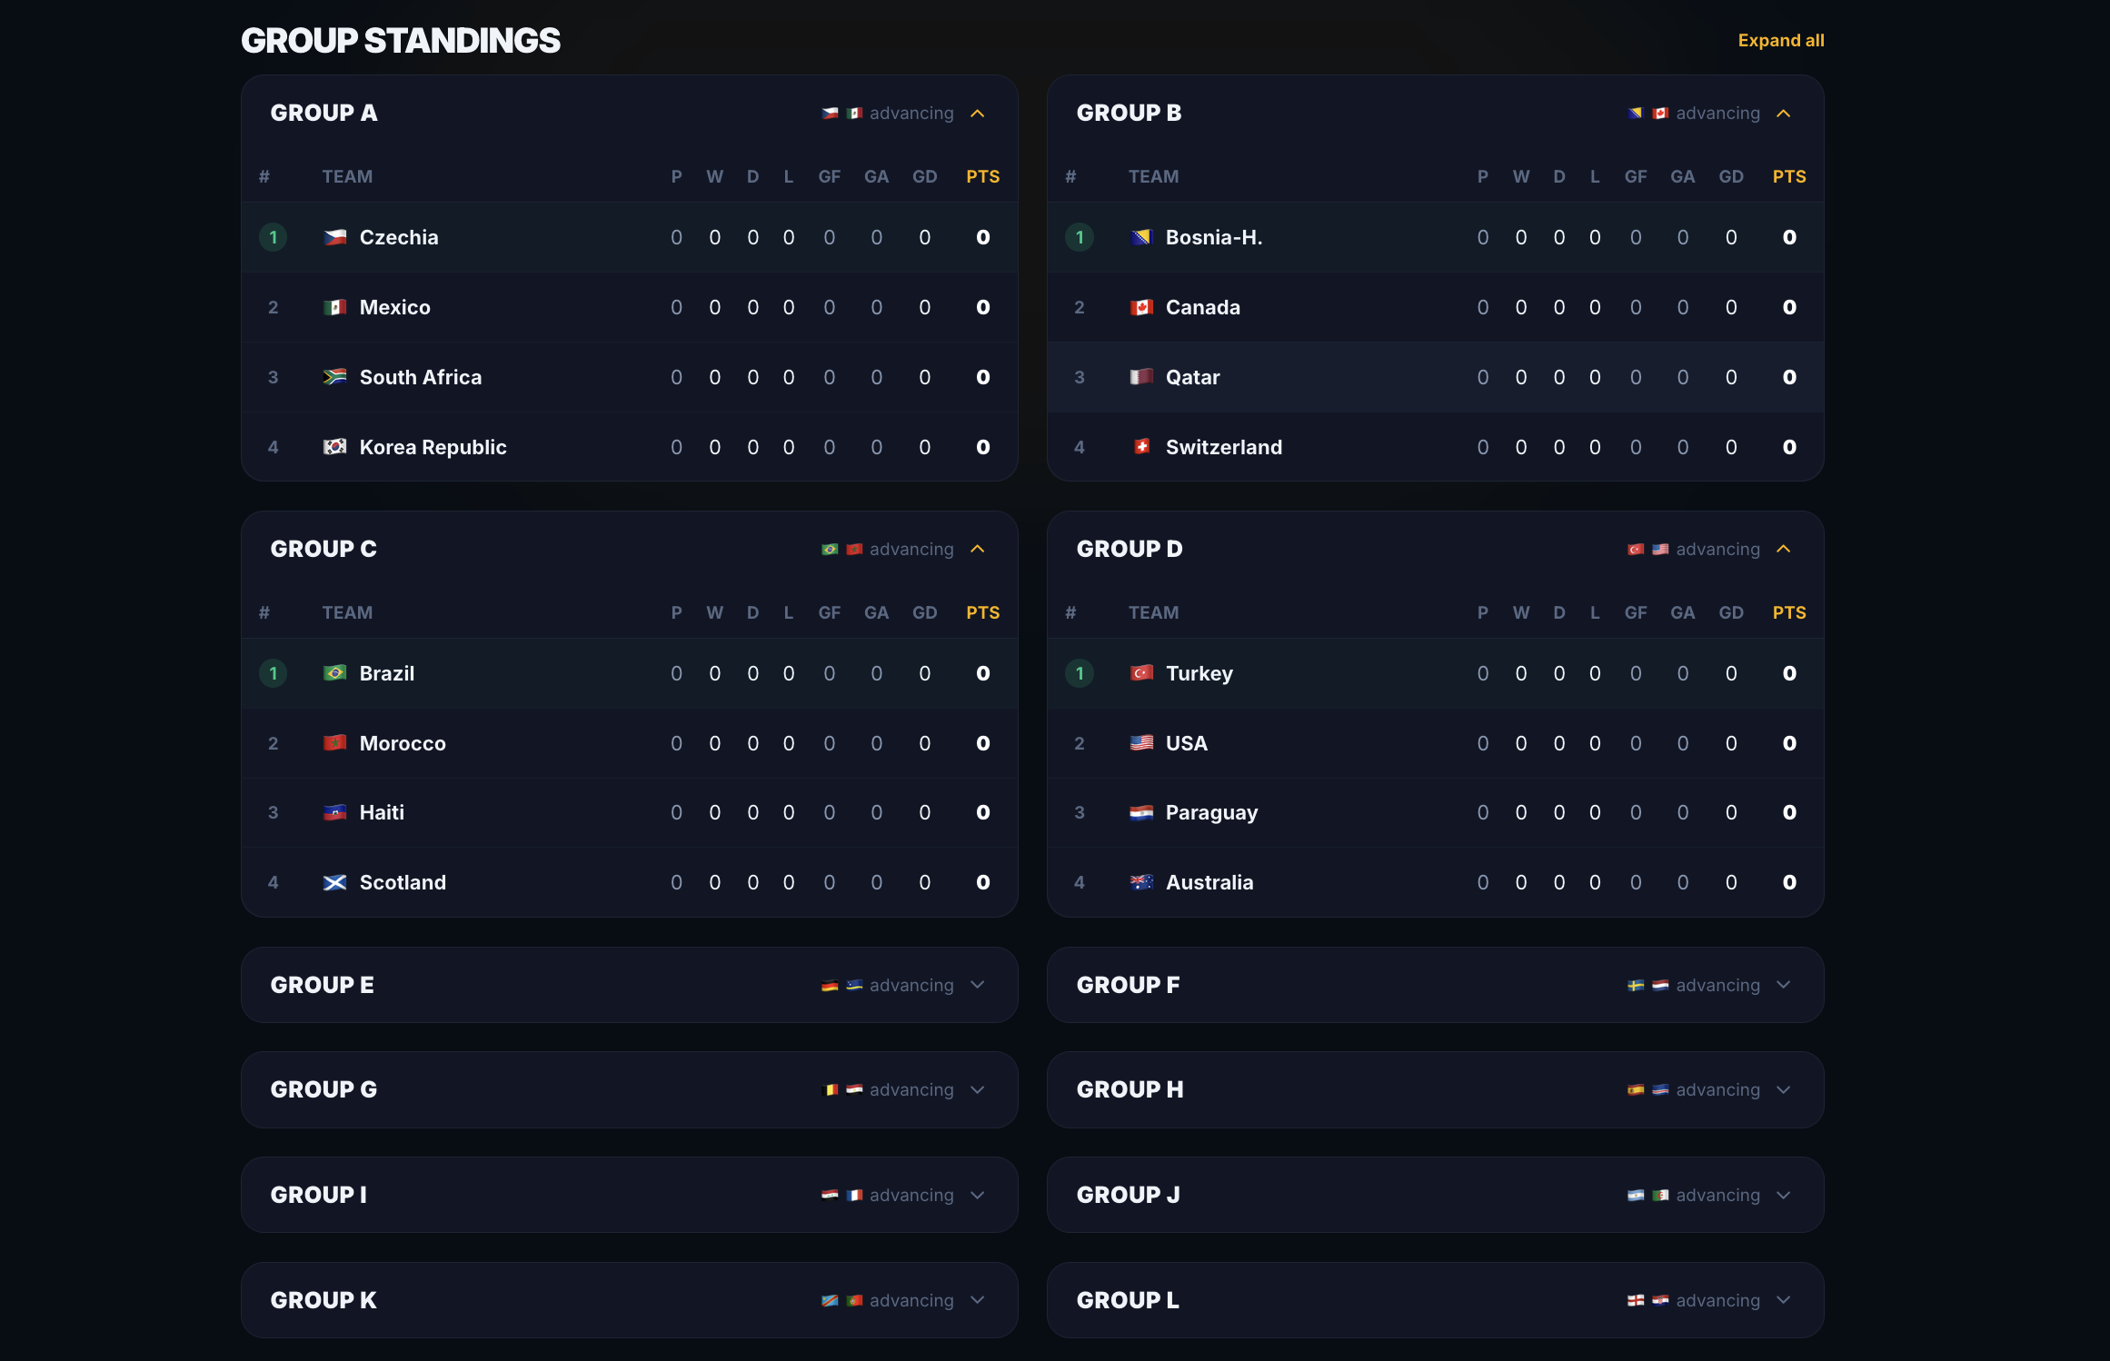Click the Korea Republic flag icon
2110x1361 pixels.
pos(334,447)
